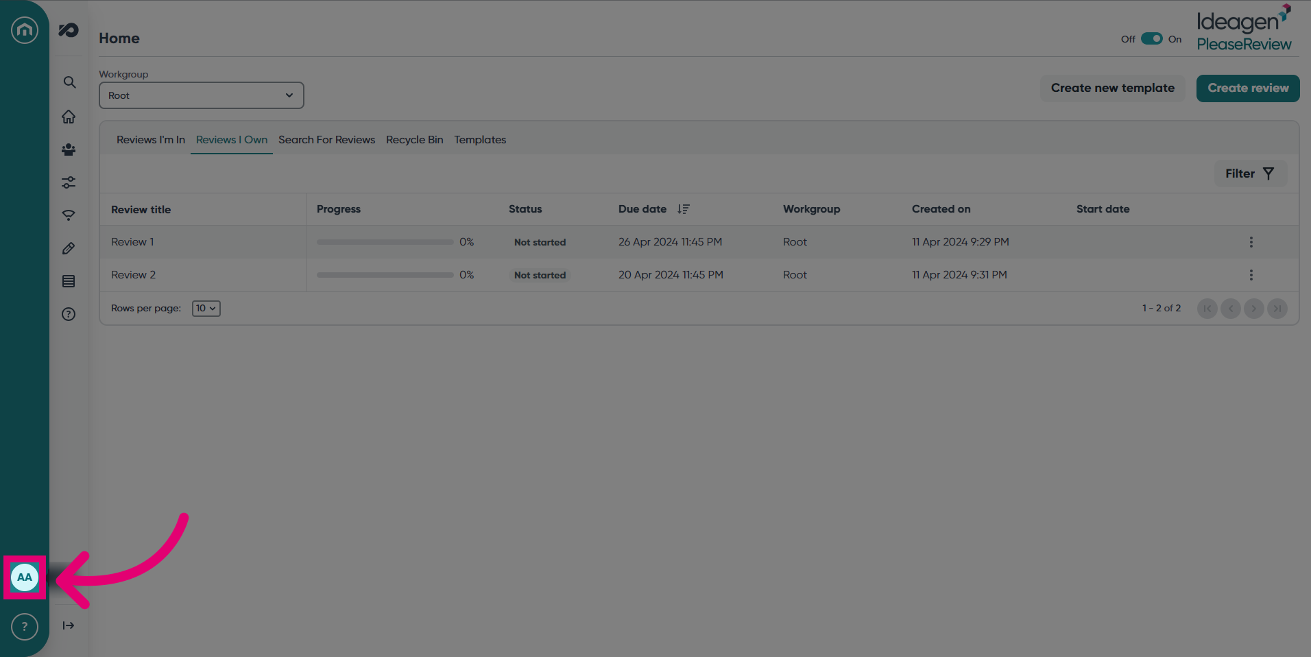Click the Ideagen PleaseReview logo
This screenshot has height=657, width=1311.
(x=1244, y=28)
